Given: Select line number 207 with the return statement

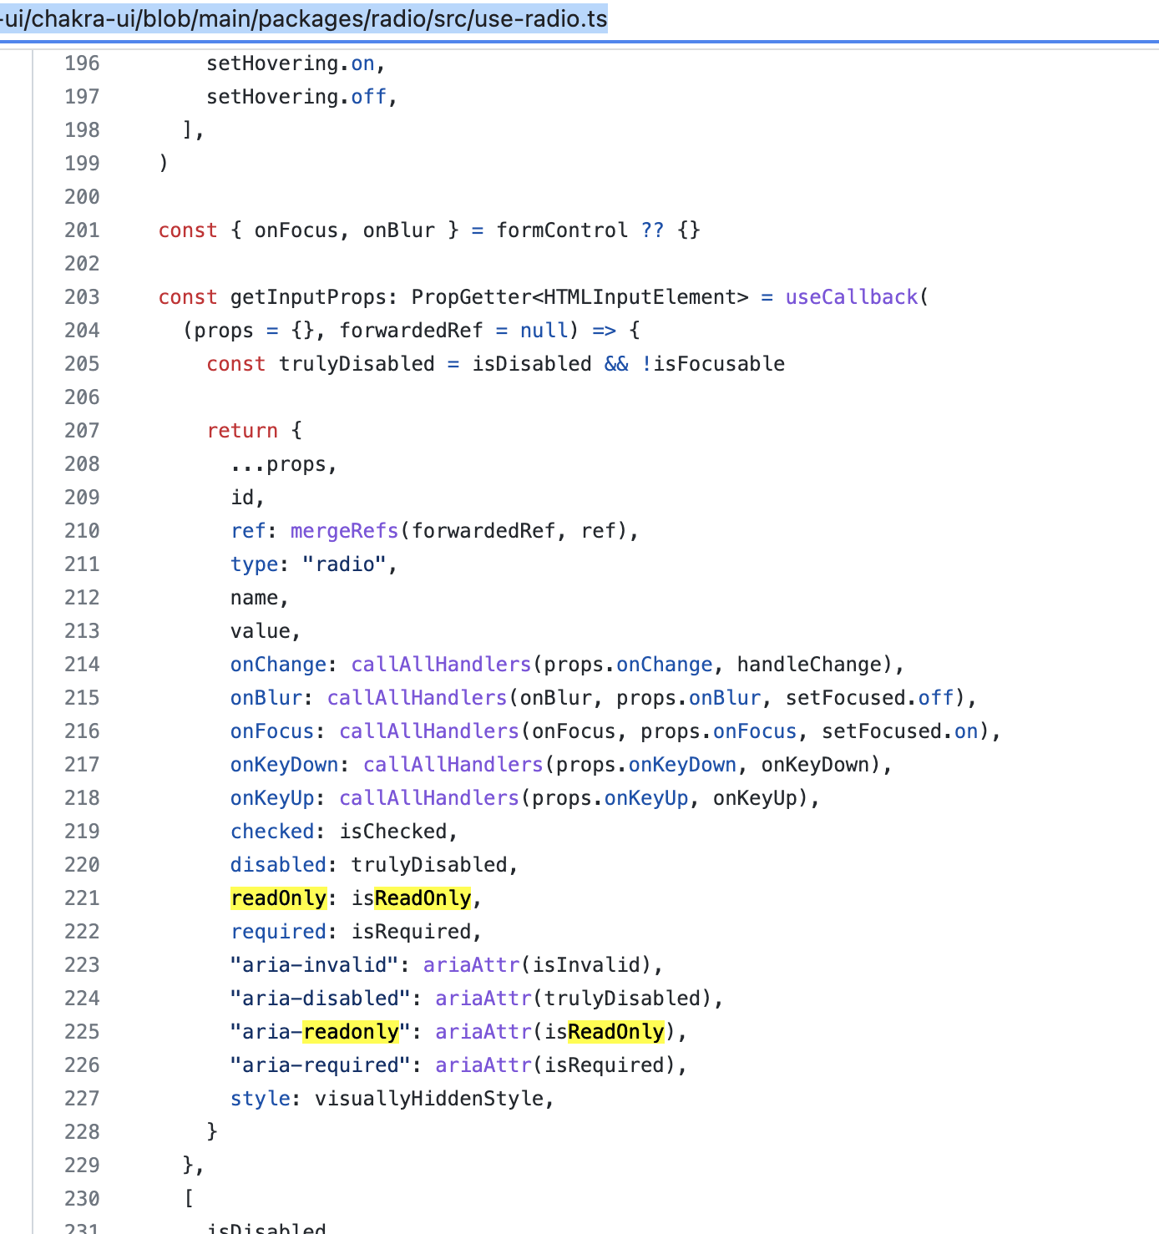Looking at the screenshot, I should pos(82,430).
